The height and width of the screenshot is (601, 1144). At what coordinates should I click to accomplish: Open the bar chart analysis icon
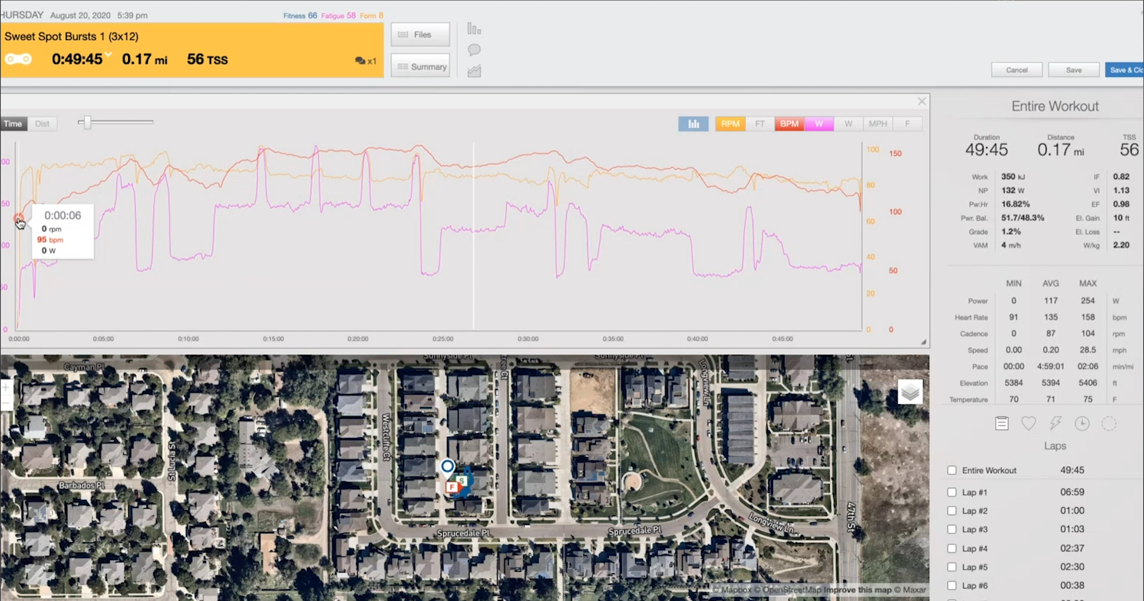click(x=473, y=28)
